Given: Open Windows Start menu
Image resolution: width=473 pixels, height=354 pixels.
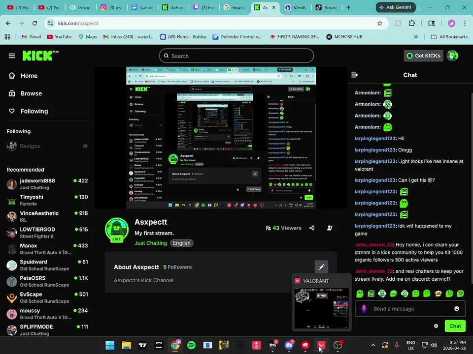Looking at the screenshot, I should click(x=110, y=345).
